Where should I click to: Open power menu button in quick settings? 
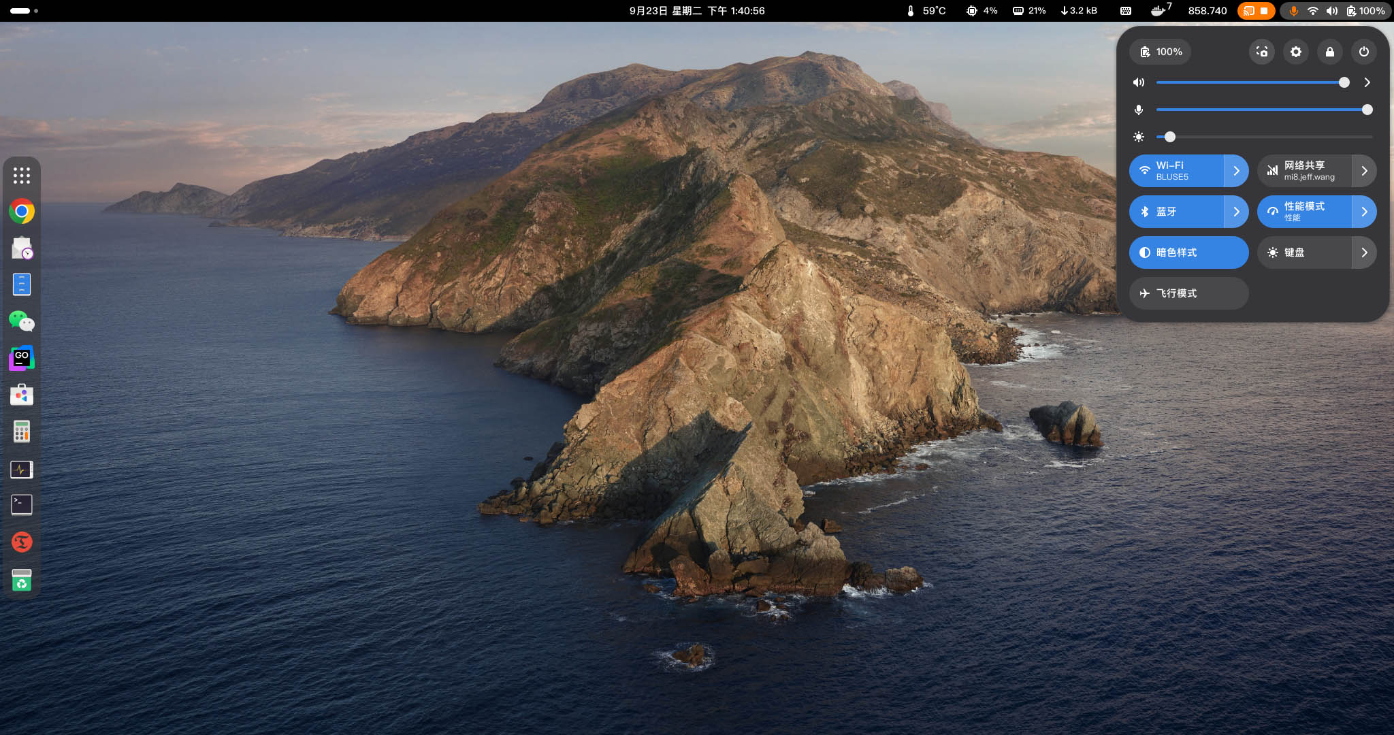(x=1364, y=52)
